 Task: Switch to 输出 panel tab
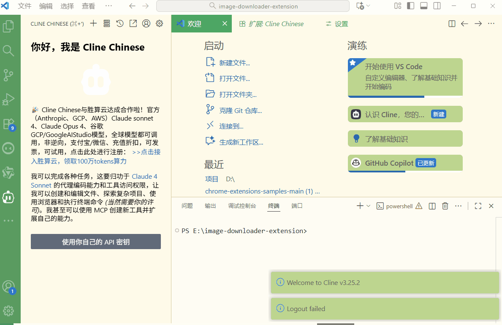210,206
